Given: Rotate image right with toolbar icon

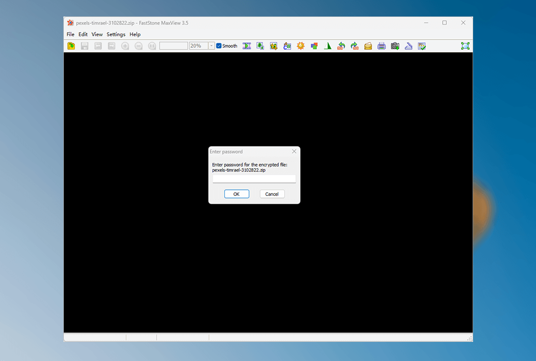Looking at the screenshot, I should [x=355, y=46].
